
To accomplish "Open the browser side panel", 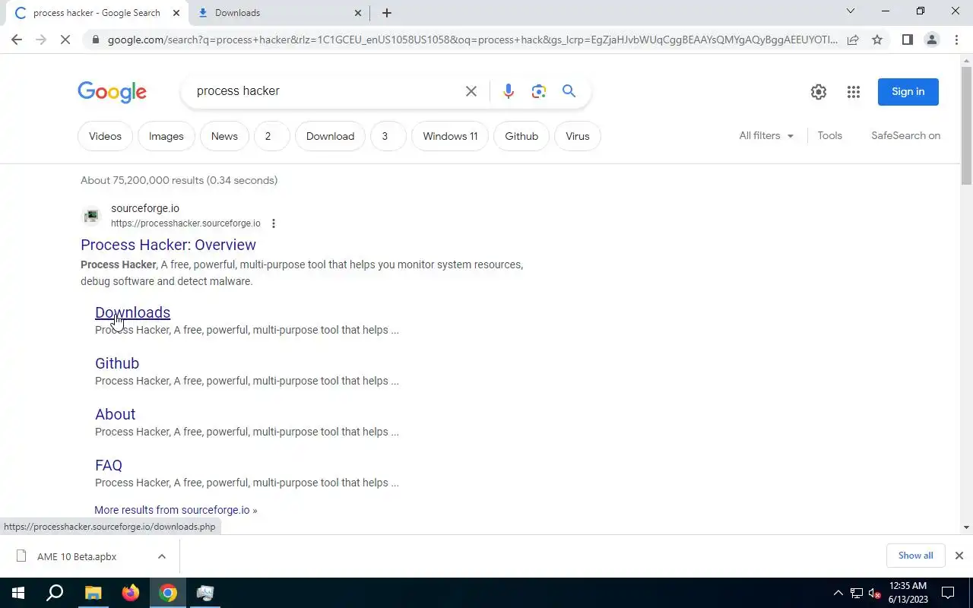I will (x=907, y=40).
